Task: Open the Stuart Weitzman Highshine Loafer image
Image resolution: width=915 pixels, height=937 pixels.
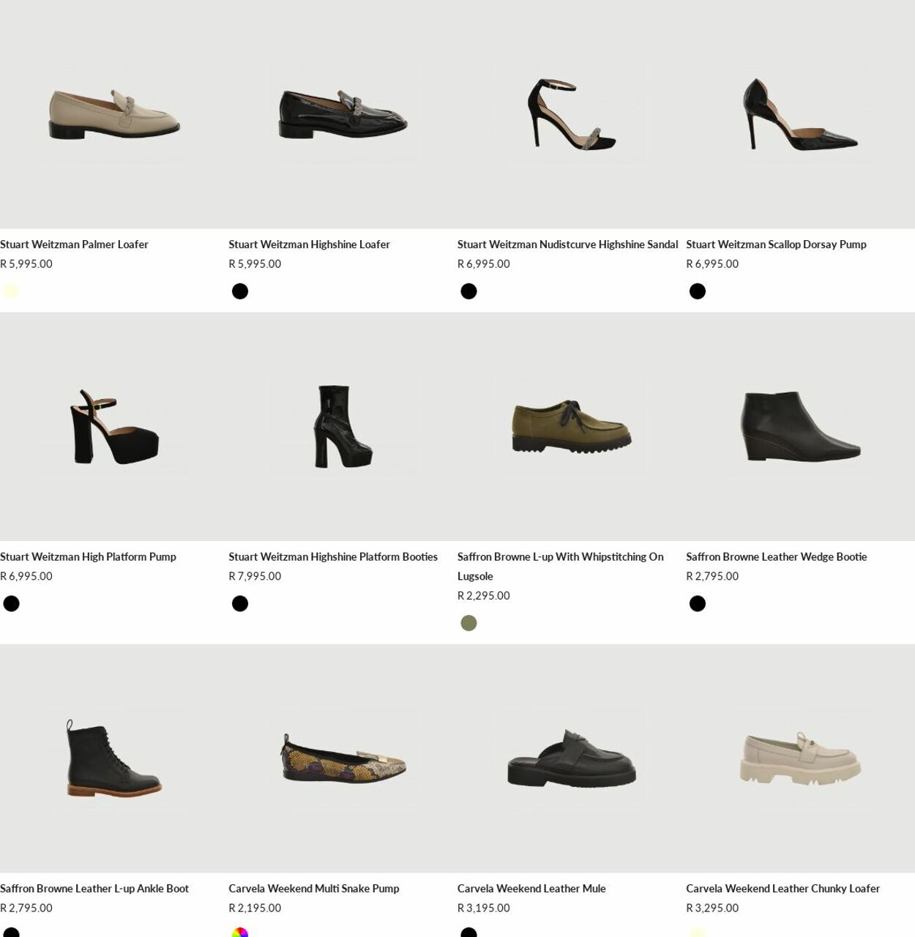Action: [x=343, y=114]
